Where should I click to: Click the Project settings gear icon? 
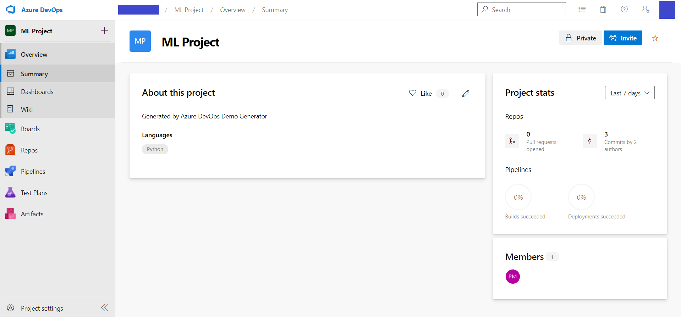point(11,308)
